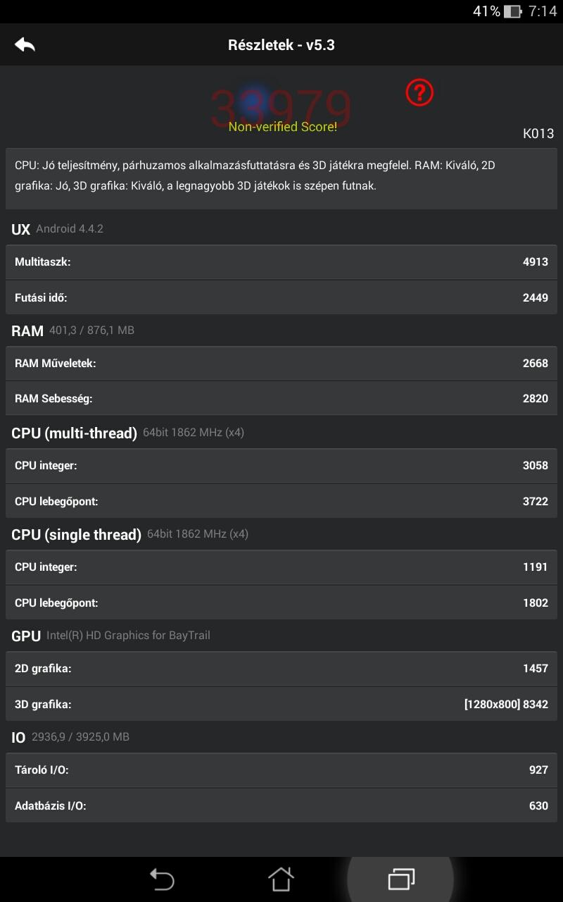Screen dimensions: 563x902
Task: Open the RAM Műveletek result row
Action: (281, 364)
